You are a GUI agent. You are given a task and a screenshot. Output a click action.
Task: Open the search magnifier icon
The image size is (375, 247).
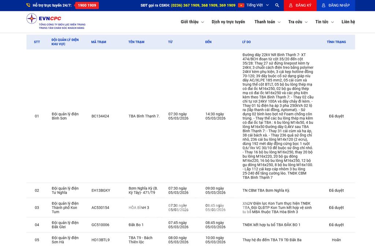(x=277, y=5)
